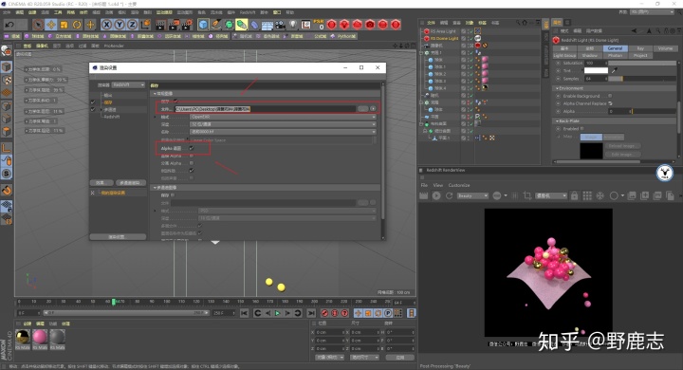Image resolution: width=683 pixels, height=370 pixels.
Task: Collapse the Environment section
Action: [x=557, y=88]
